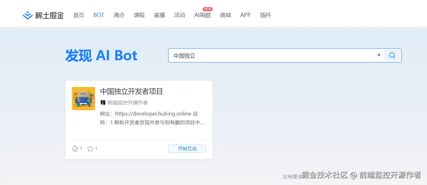Open the 课程 nav item
This screenshot has height=185, width=427.
pyautogui.click(x=139, y=15)
